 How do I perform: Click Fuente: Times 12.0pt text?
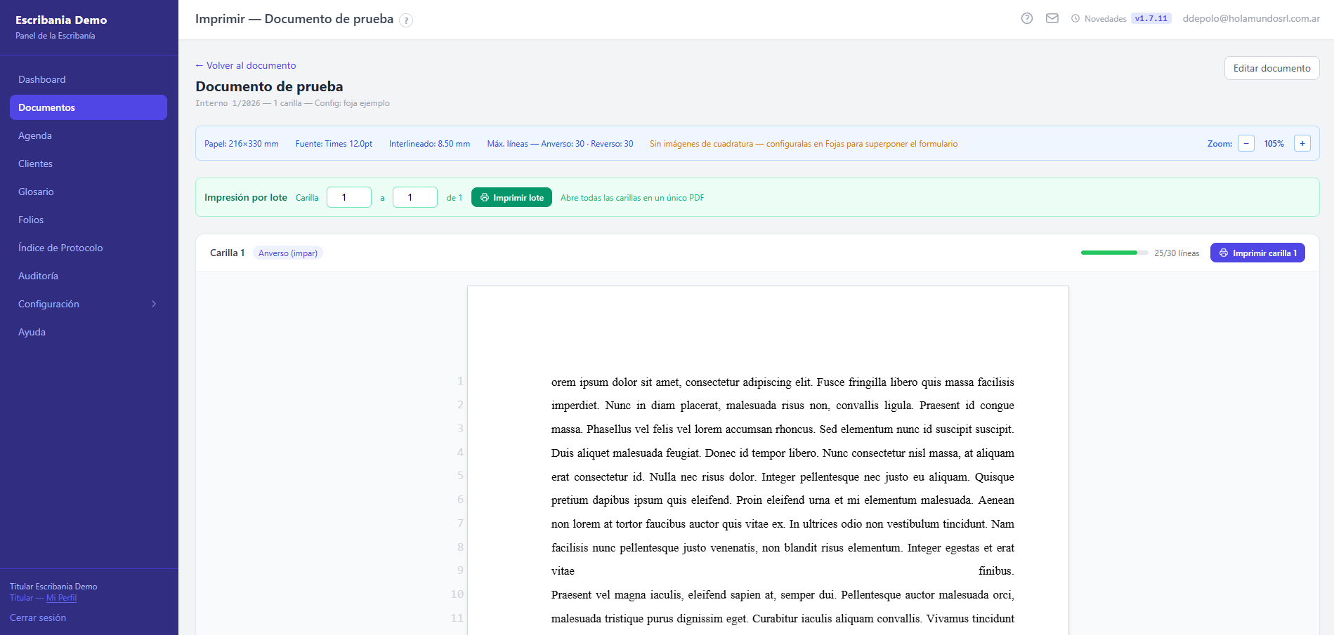click(x=334, y=144)
